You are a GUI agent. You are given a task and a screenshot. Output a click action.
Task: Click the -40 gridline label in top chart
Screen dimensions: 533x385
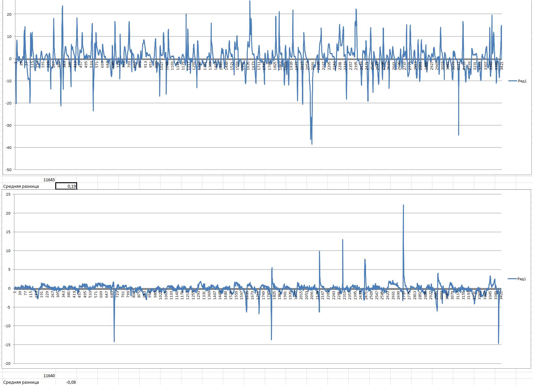point(8,148)
